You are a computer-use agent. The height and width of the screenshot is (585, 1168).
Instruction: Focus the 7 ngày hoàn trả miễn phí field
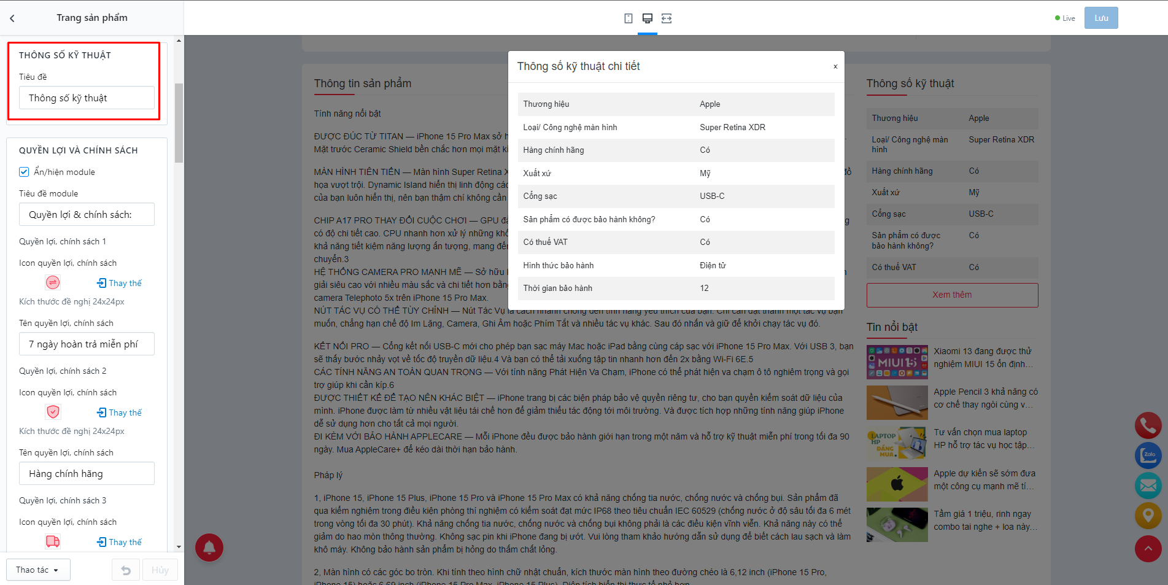point(87,344)
